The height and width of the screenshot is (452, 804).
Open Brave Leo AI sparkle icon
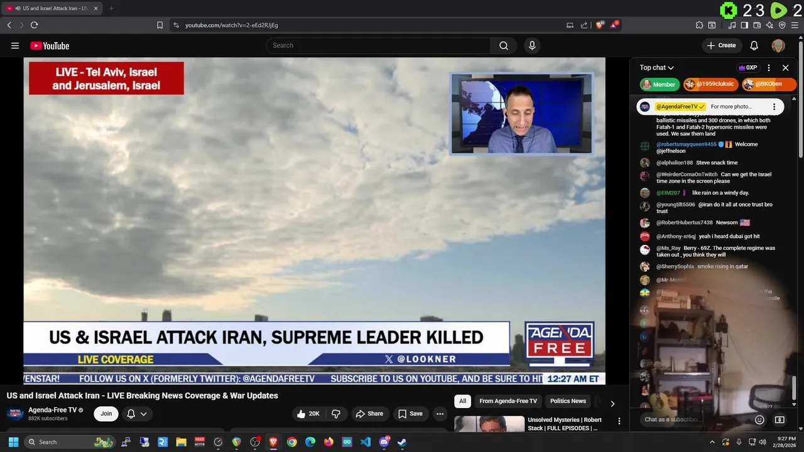[769, 25]
